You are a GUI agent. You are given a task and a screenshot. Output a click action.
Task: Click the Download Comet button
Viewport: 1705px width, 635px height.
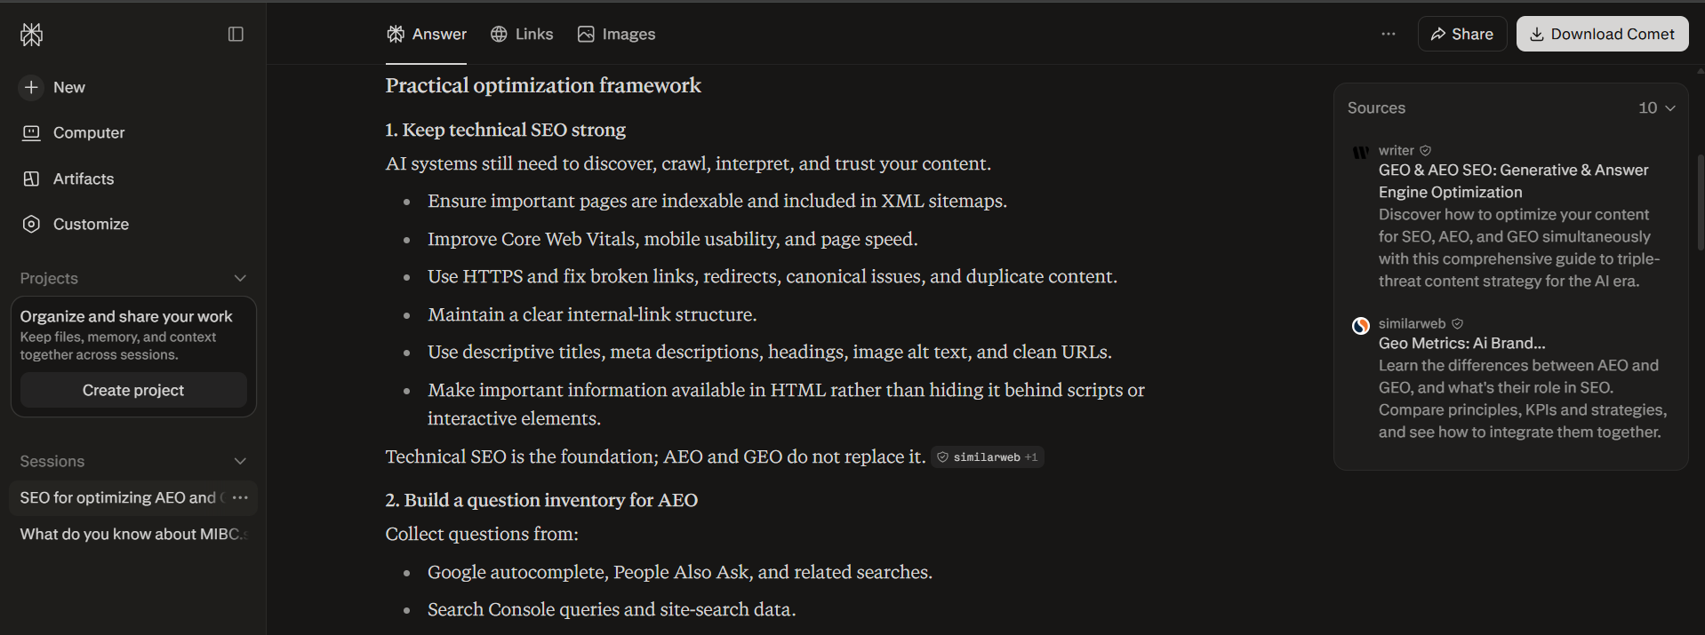(x=1602, y=34)
